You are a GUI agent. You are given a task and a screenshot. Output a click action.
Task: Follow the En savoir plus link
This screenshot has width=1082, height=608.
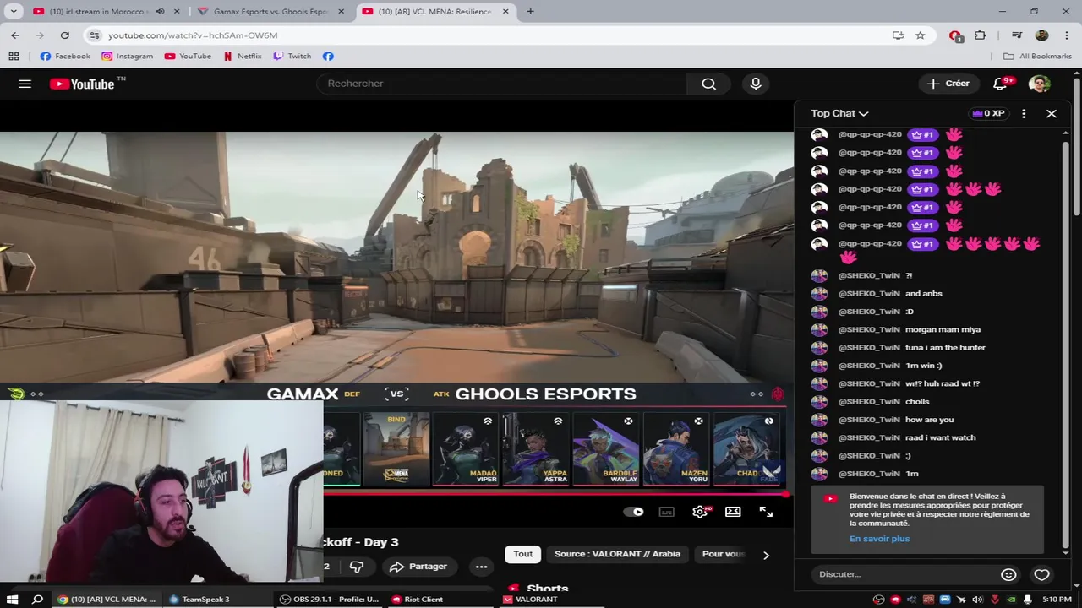coord(879,539)
